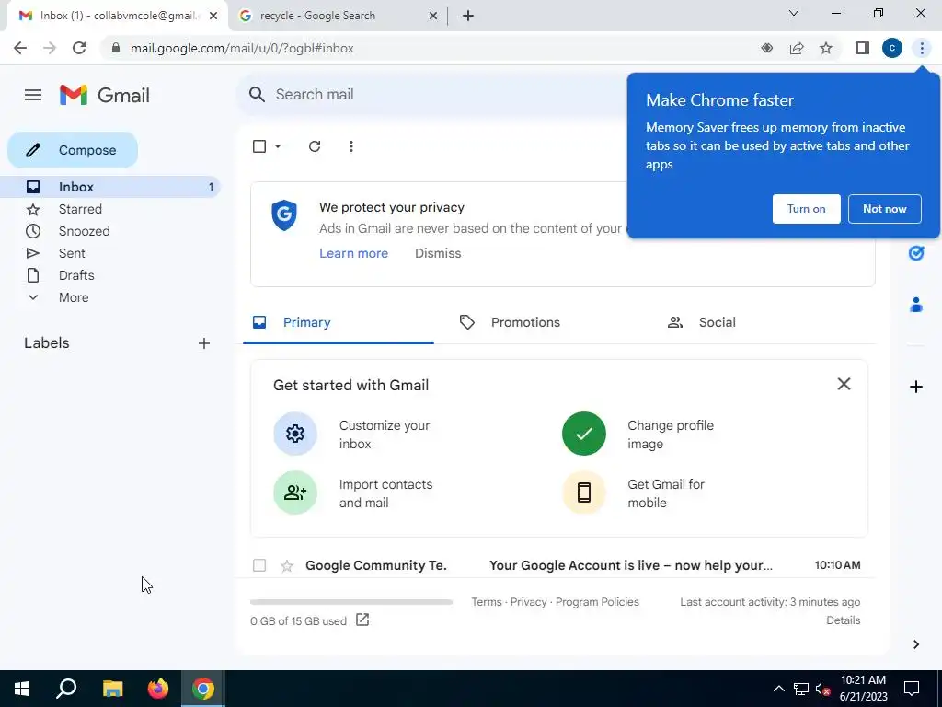
Task: Close the recycle Google Search tab
Action: point(433,17)
